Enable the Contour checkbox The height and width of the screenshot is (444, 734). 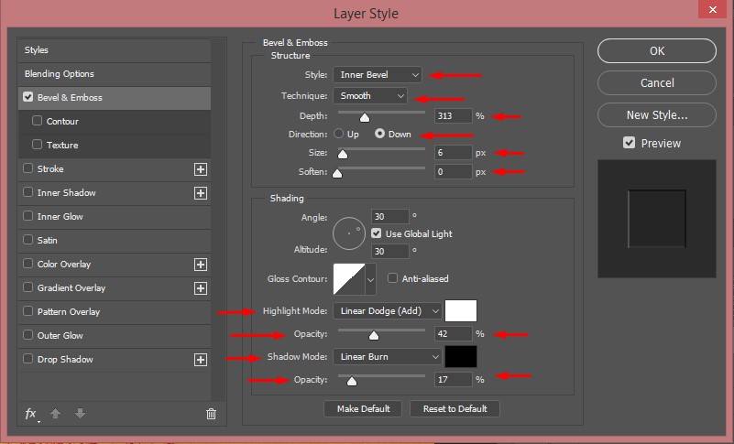coord(37,121)
